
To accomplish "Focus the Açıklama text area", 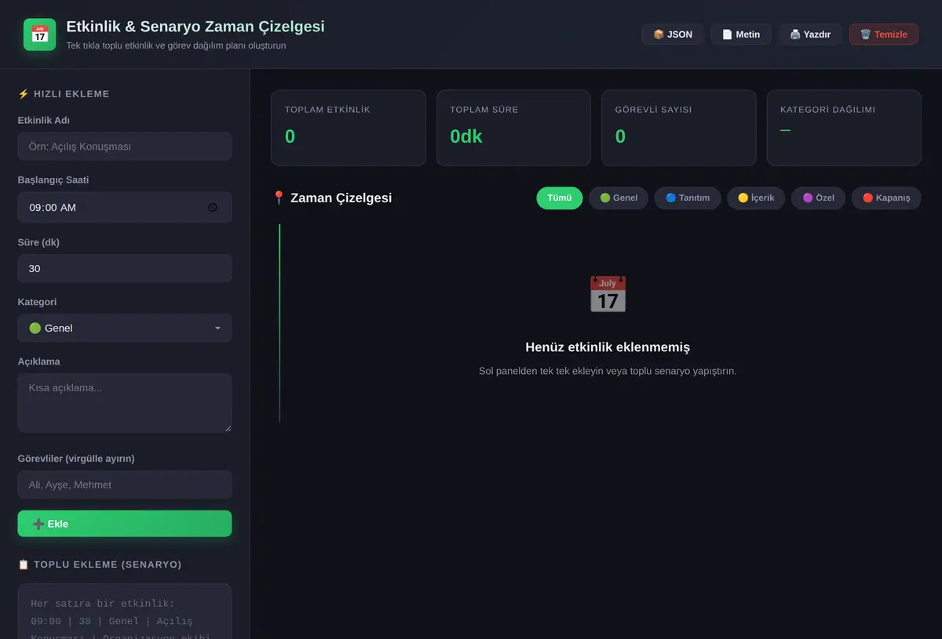I will tap(125, 403).
